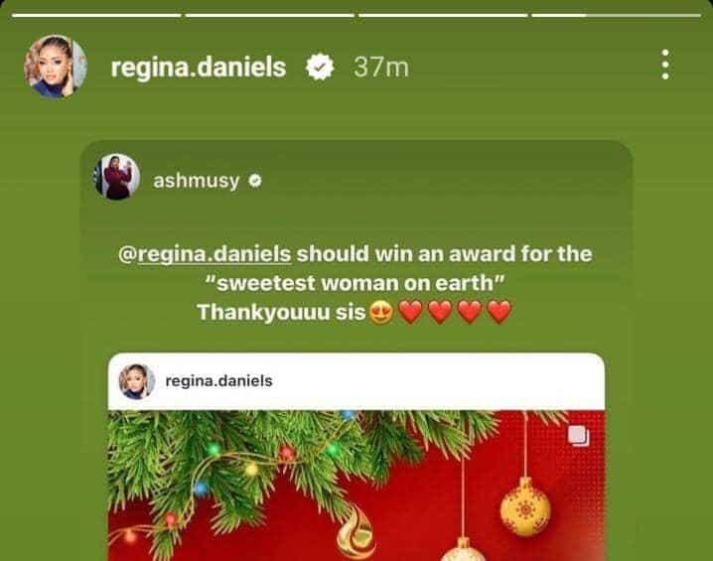The image size is (713, 561).
Task: Tap the heart-eyes emoji in caption
Action: tap(380, 313)
